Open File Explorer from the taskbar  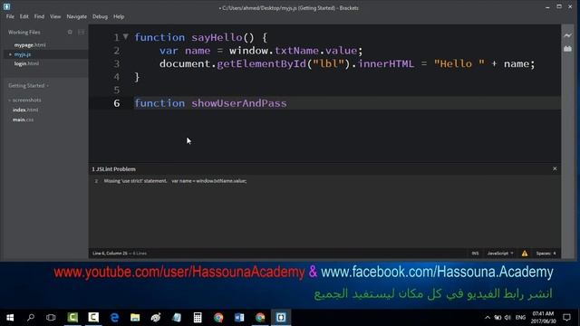coord(135,318)
